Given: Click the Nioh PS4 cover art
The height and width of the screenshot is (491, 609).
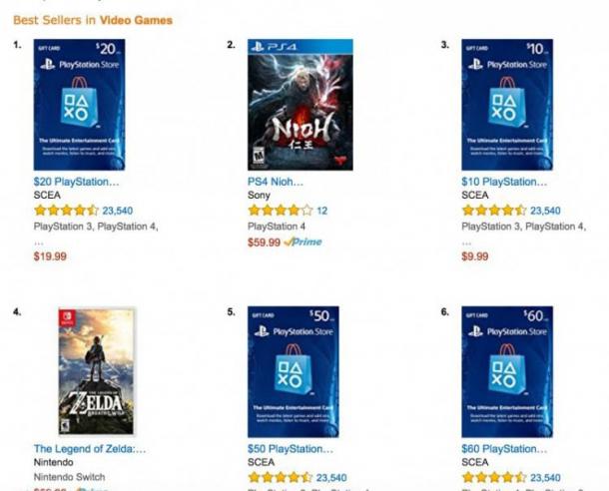Looking at the screenshot, I should pyautogui.click(x=301, y=105).
